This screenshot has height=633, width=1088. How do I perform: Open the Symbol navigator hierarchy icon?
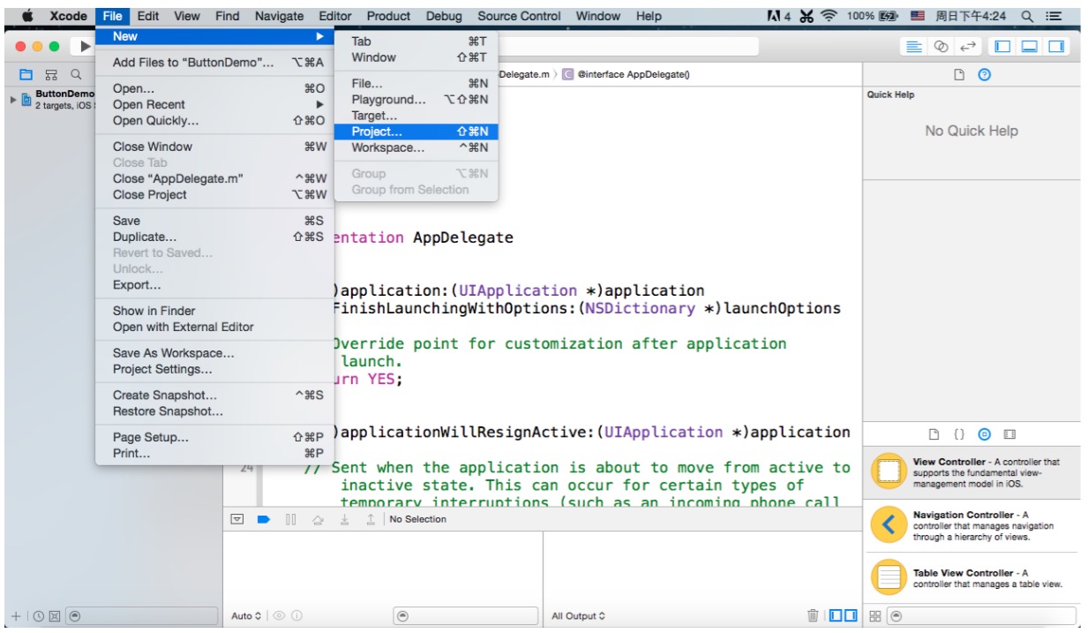pyautogui.click(x=51, y=75)
